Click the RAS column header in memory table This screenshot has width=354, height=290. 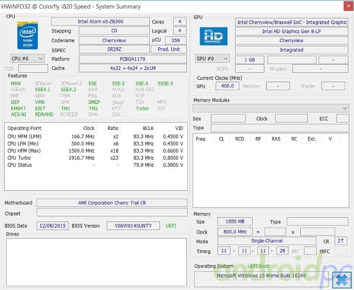pyautogui.click(x=276, y=139)
